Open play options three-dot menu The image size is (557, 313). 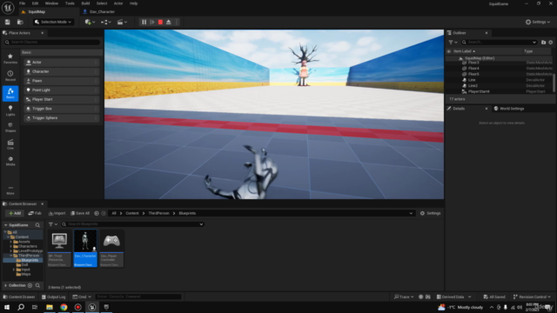point(177,22)
